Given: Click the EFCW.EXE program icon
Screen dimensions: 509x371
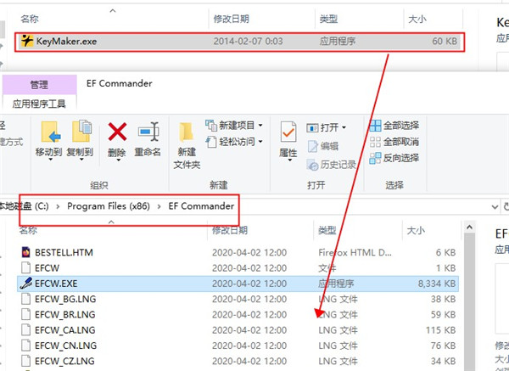Looking at the screenshot, I should tap(26, 284).
